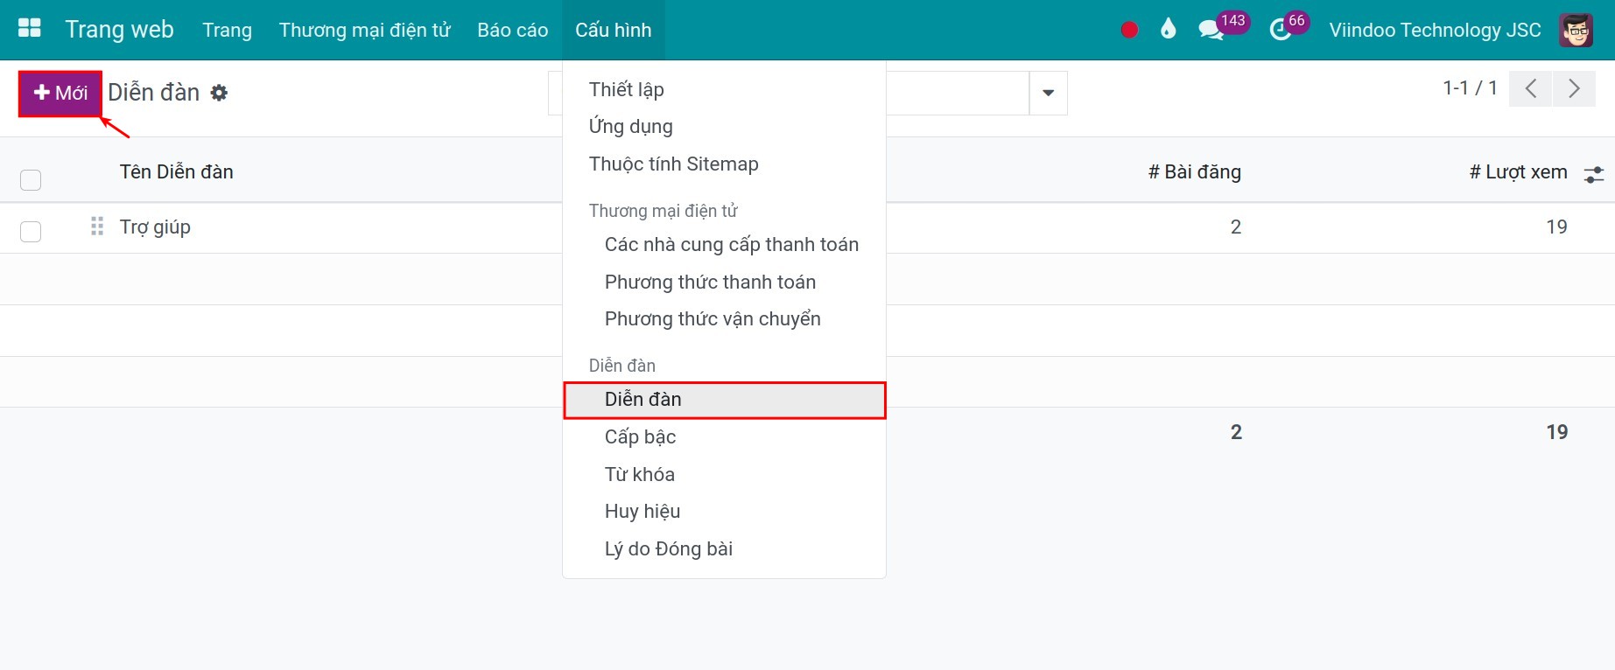Open Cấp bậc menu entry

tap(641, 436)
